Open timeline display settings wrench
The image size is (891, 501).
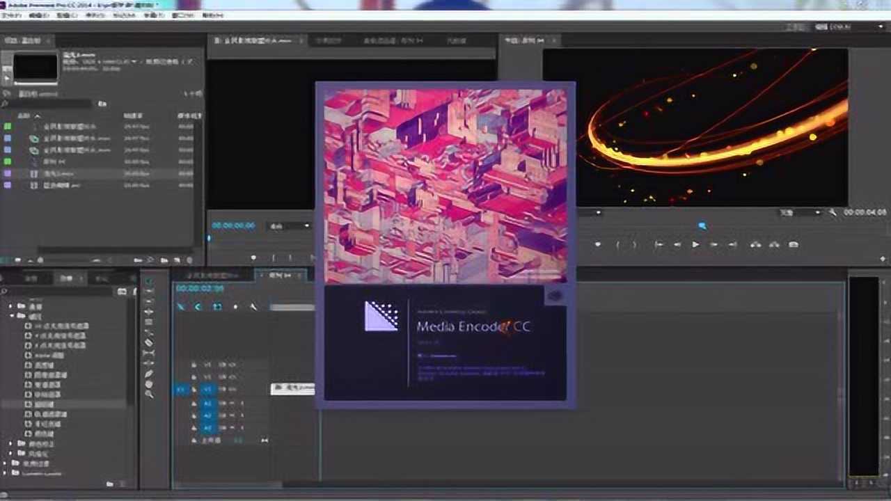253,306
